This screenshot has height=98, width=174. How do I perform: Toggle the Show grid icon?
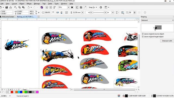pos(81,7)
